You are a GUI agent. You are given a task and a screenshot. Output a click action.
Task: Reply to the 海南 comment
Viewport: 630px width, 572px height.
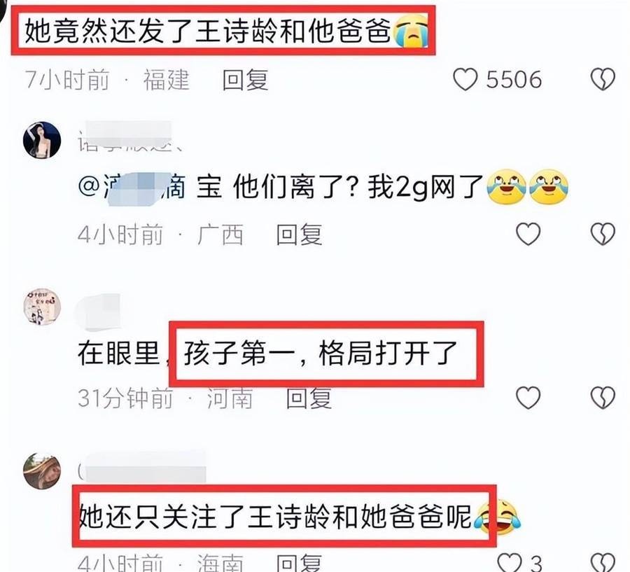[299, 562]
